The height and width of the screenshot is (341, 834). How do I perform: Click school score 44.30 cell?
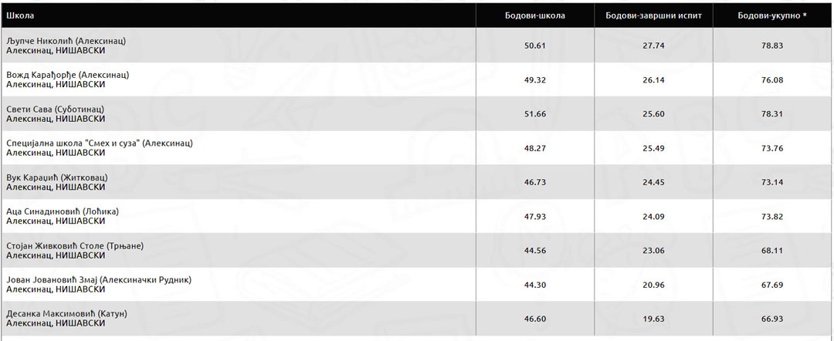coord(535,285)
